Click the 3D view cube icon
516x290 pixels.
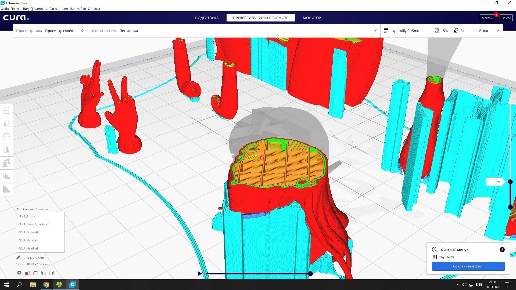click(19, 273)
